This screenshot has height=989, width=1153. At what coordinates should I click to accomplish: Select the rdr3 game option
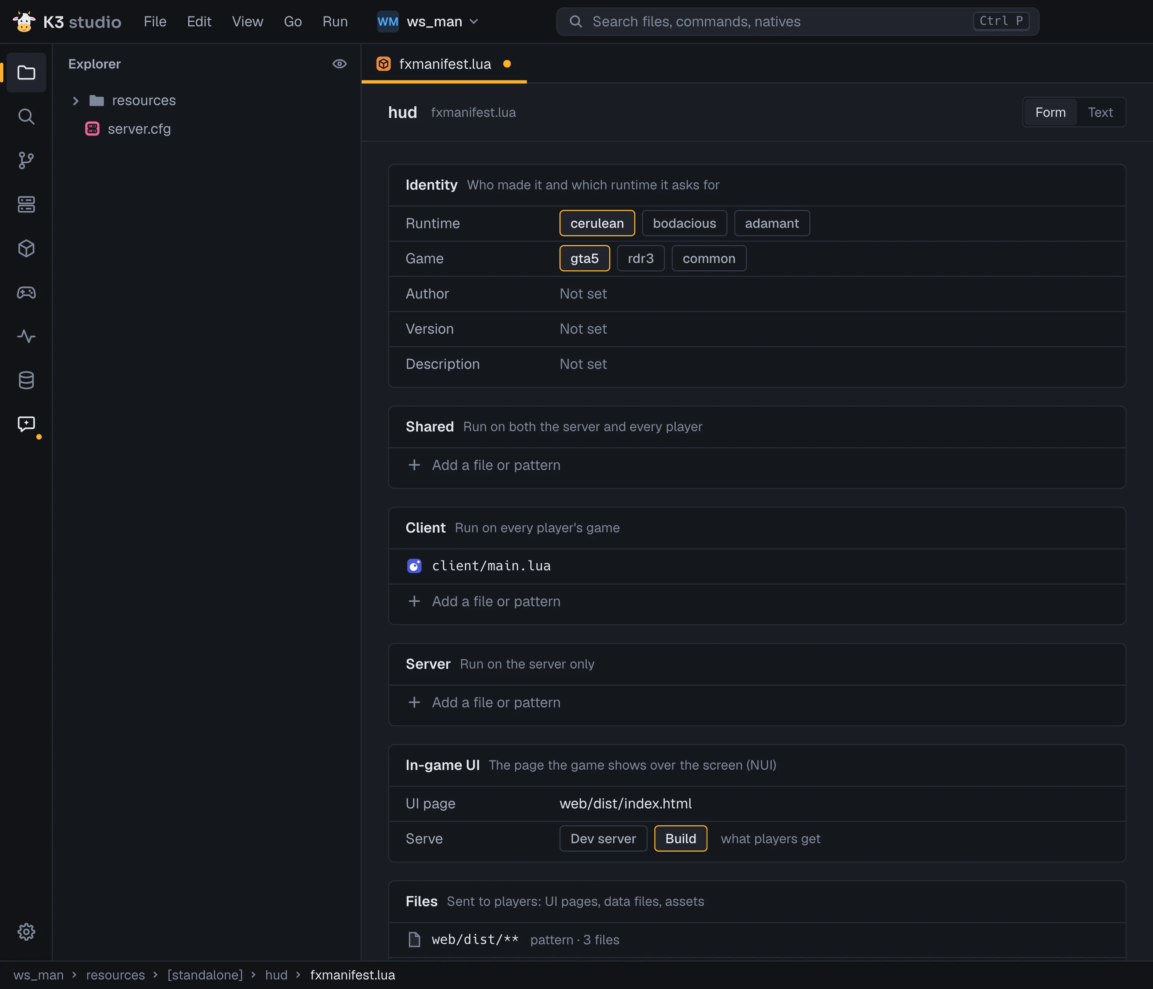[640, 258]
